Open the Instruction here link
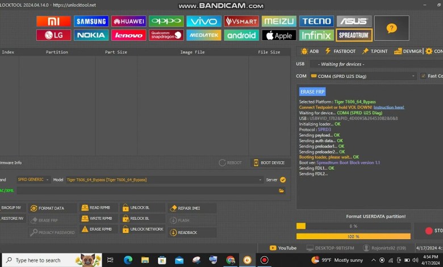Image resolution: width=443 pixels, height=267 pixels. coord(388,107)
